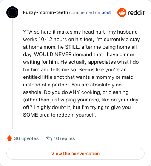This screenshot has height=166, width=151.
Task: Click the reddit wordmark text
Action: coord(136,12)
